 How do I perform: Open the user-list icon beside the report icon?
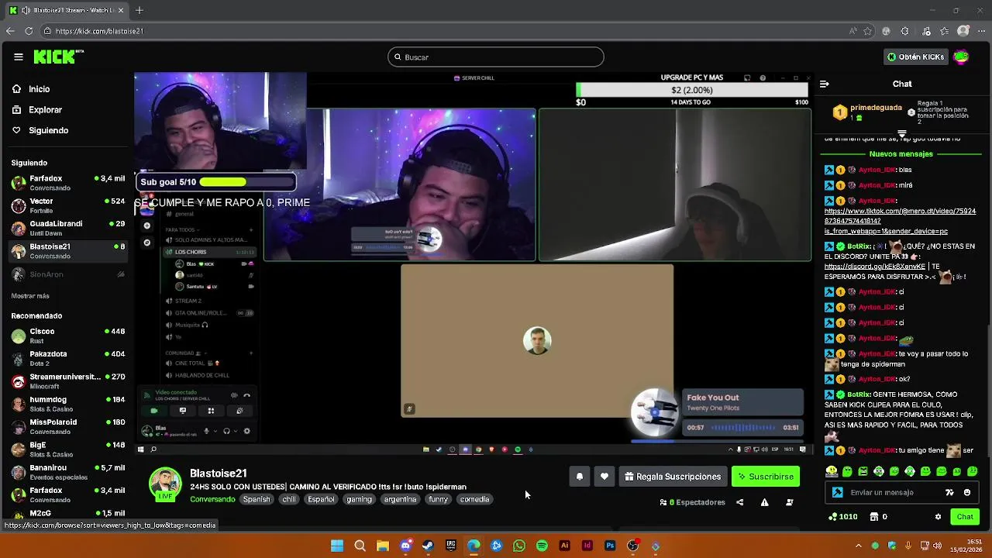[x=789, y=502]
